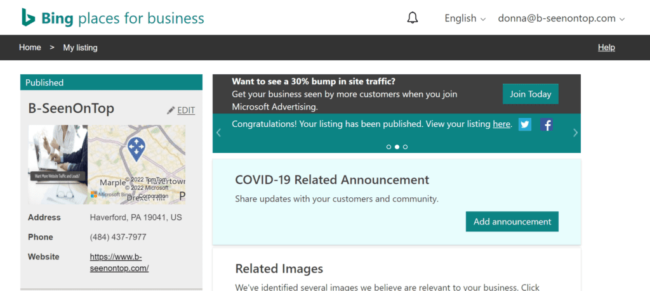
Task: Open the Help link
Action: click(606, 48)
